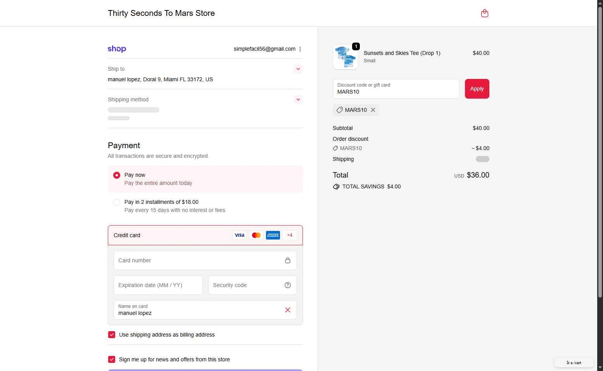
Task: Toggle Sign me up for news checkbox
Action: (x=112, y=359)
